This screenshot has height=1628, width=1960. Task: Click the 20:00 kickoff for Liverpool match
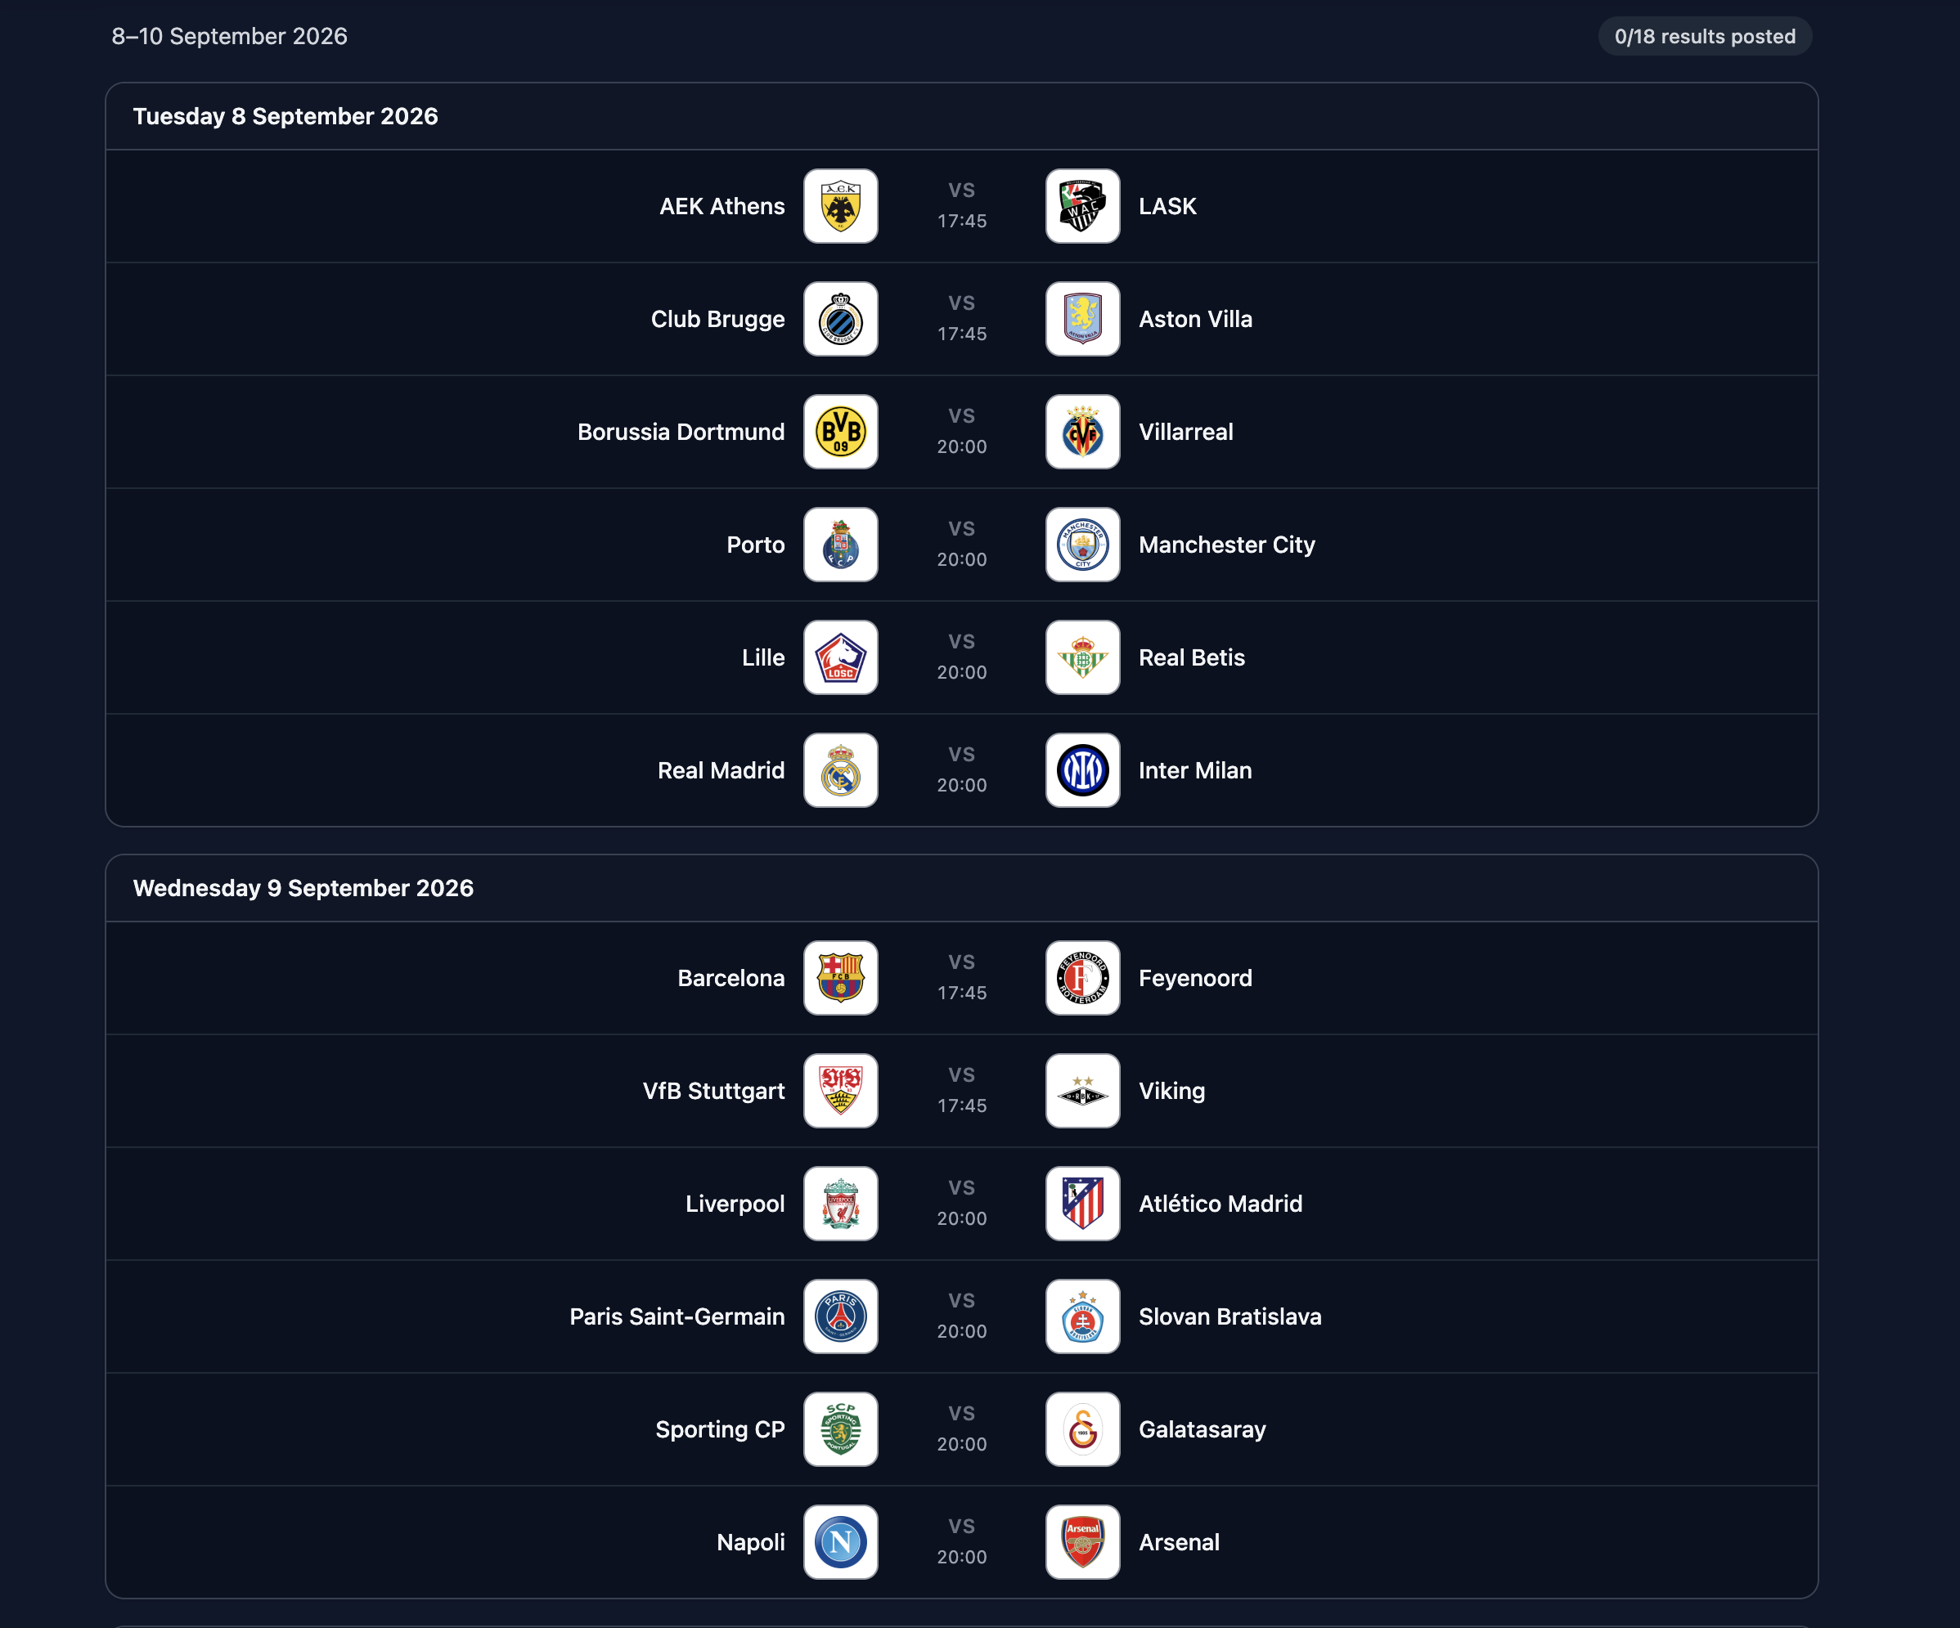point(961,1218)
